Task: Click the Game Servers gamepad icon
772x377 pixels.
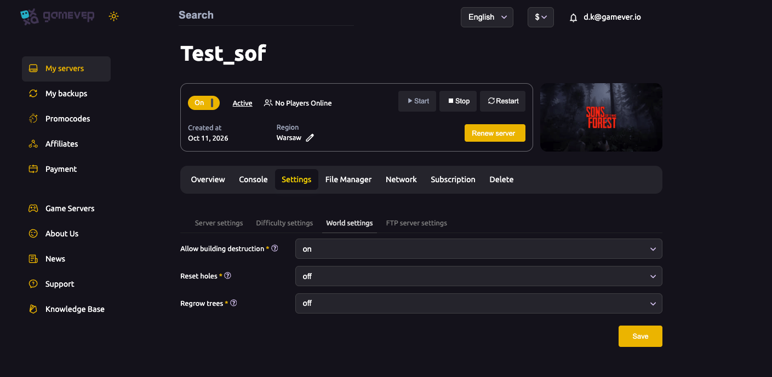Action: tap(33, 208)
